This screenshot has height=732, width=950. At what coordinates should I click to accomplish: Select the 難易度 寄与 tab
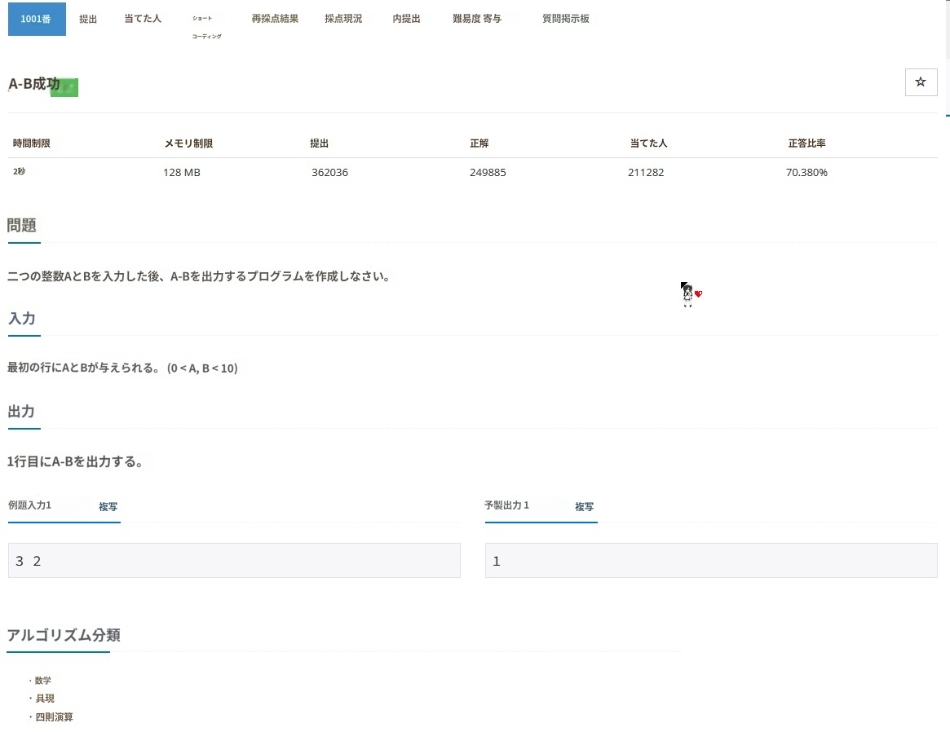click(477, 19)
